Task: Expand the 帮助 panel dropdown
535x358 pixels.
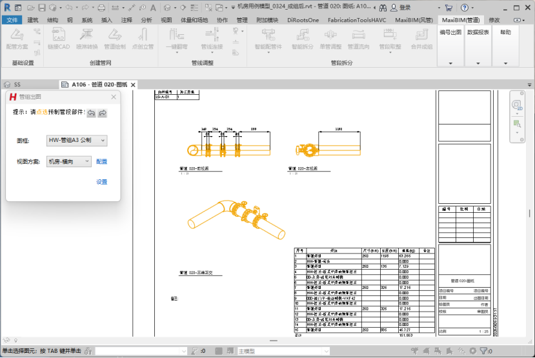Action: (x=506, y=63)
